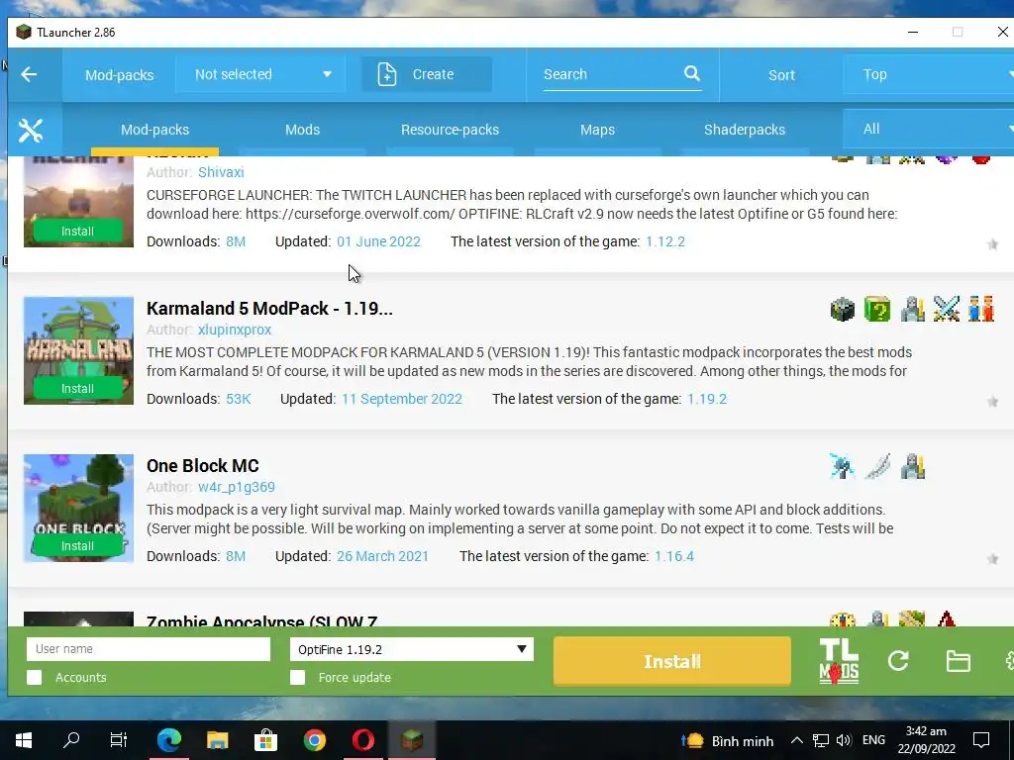Screen dimensions: 1014x760
Task: Star the Karmaland 5 ModPack as favorite
Action: tap(992, 402)
